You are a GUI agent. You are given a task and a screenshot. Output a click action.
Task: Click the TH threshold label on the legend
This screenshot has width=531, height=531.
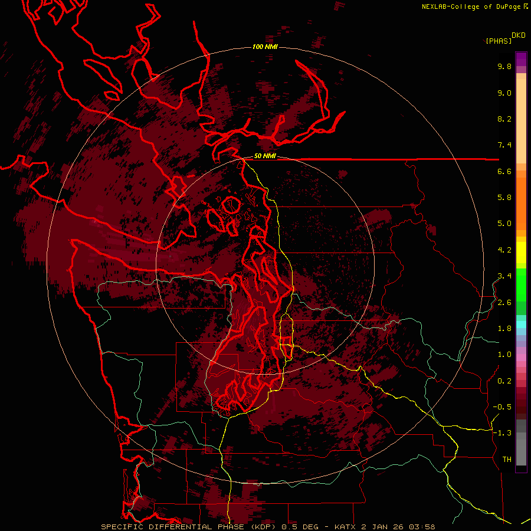507,460
